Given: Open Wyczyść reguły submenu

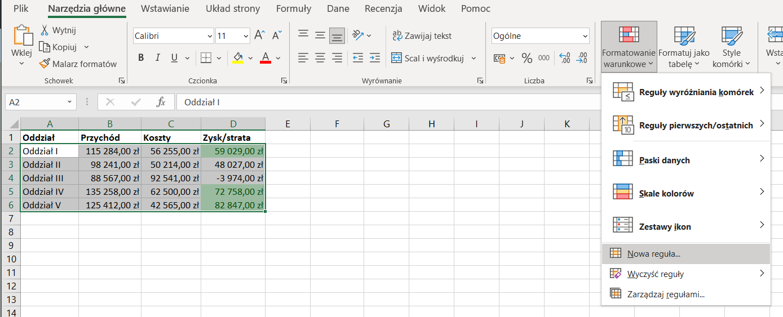Looking at the screenshot, I should pos(685,274).
